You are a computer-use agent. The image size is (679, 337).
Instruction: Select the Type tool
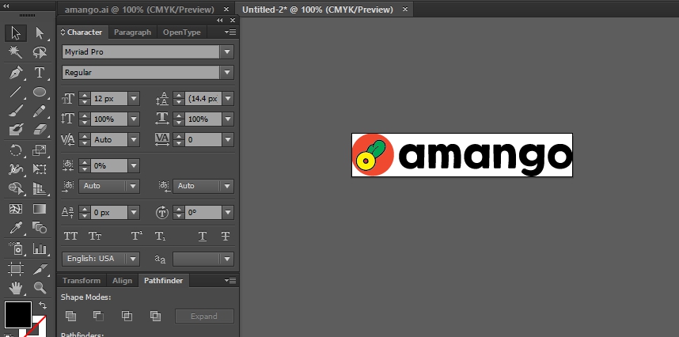pyautogui.click(x=40, y=72)
